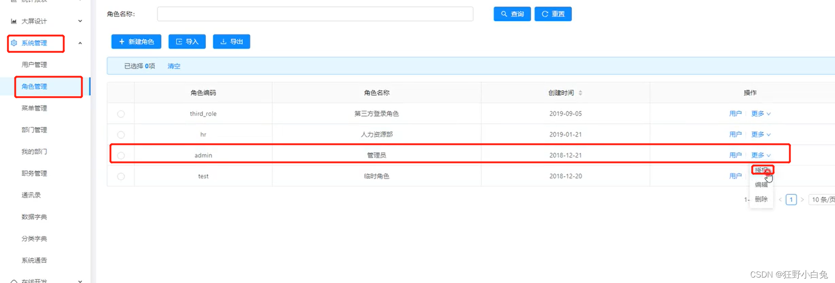The height and width of the screenshot is (283, 835).
Task: Select the radio button for admin row
Action: [121, 156]
